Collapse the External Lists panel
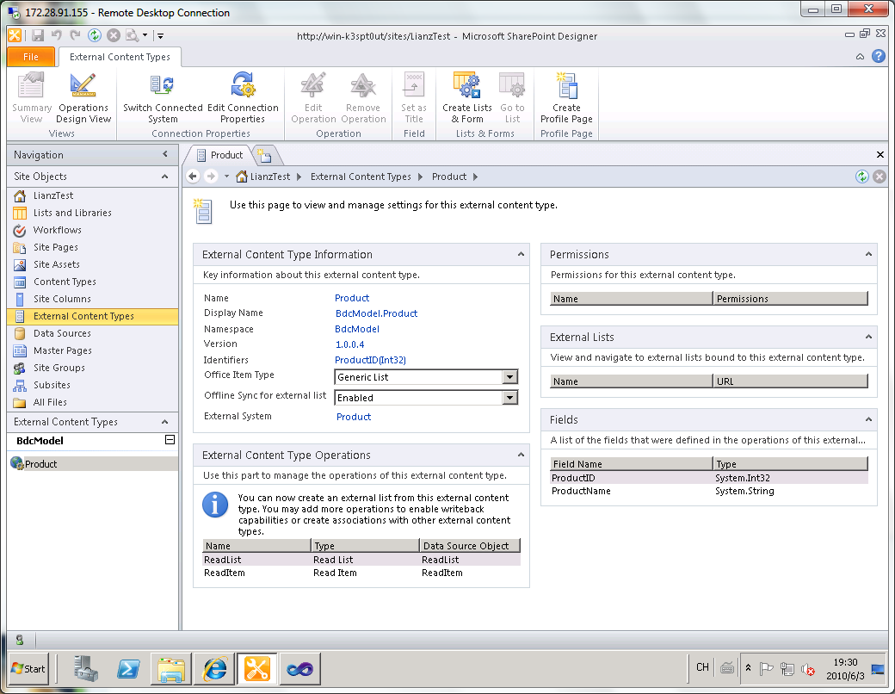 point(868,337)
